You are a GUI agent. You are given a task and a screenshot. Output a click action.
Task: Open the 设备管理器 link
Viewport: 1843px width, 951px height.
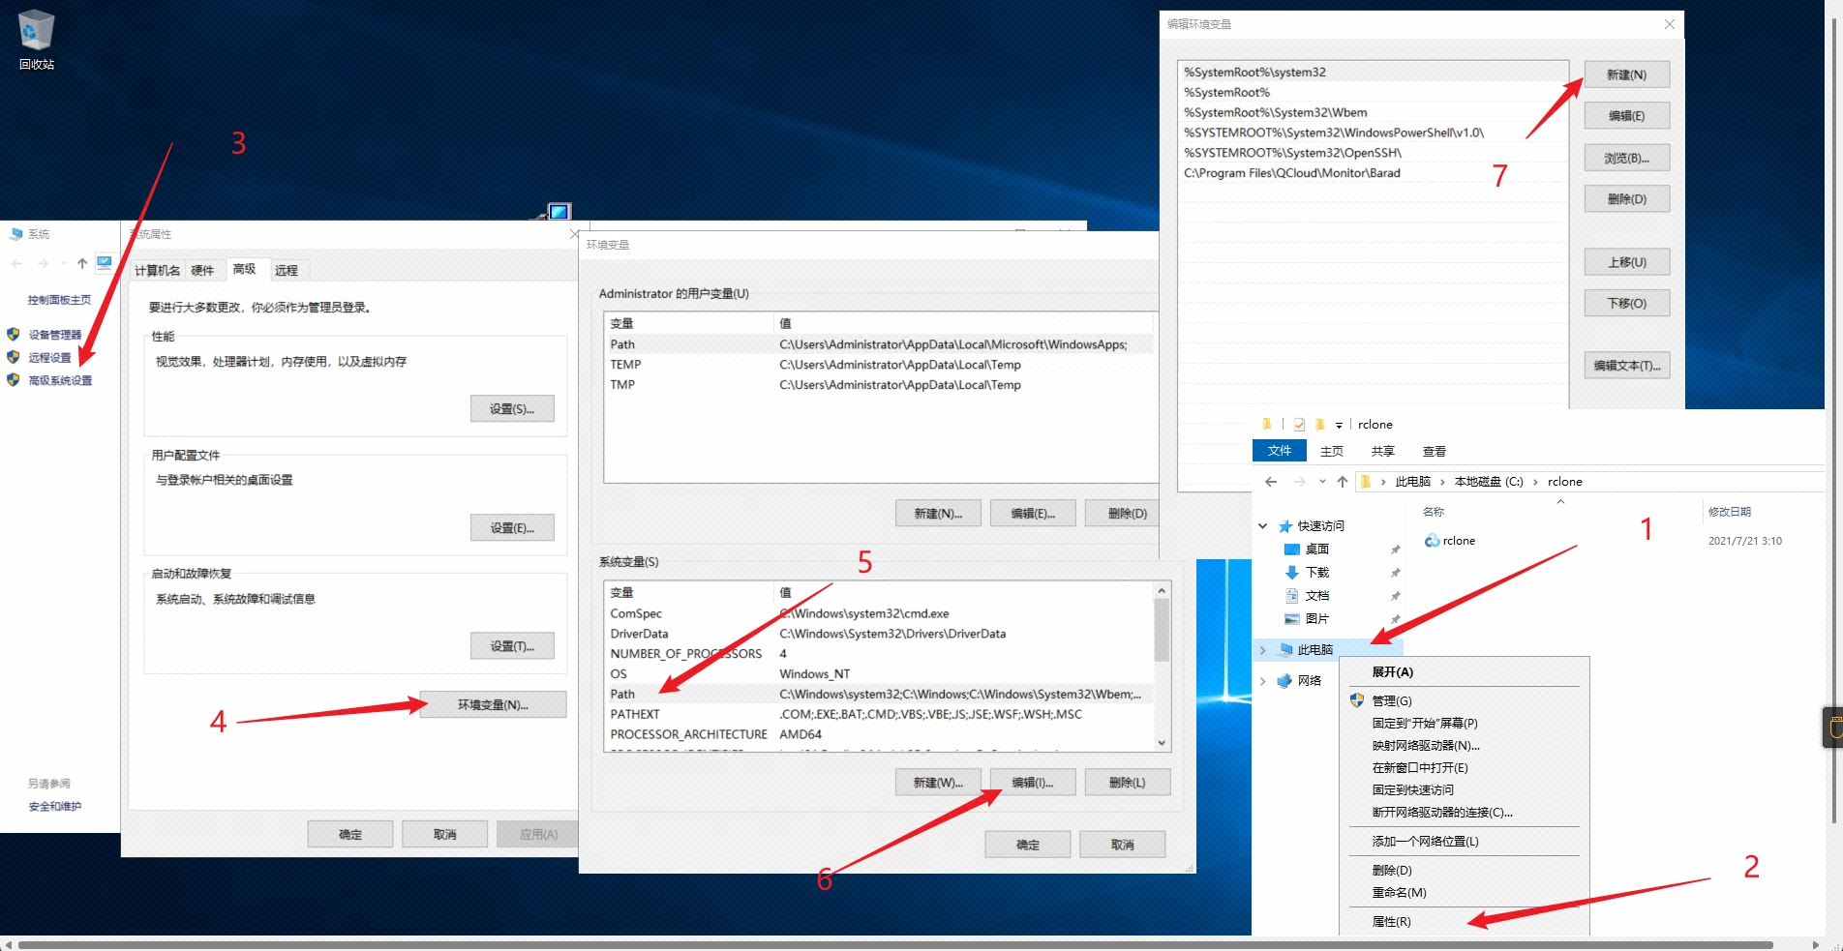tap(55, 335)
